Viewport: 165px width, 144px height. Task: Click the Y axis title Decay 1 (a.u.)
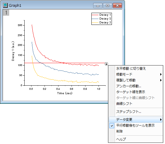pyautogui.click(x=13, y=51)
